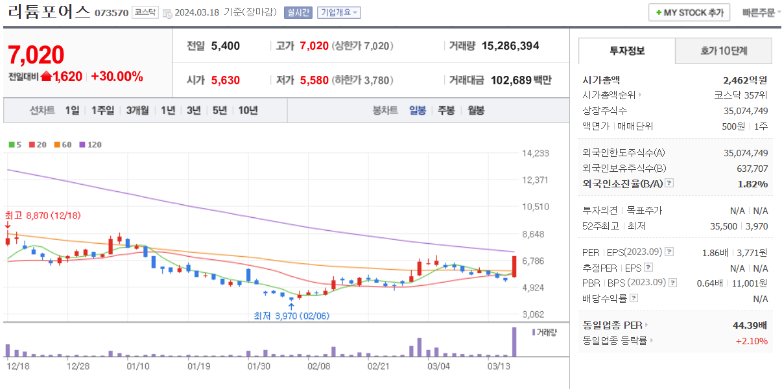Click the 동일업종 PER arrow icon
This screenshot has height=389, width=782.
(646, 325)
